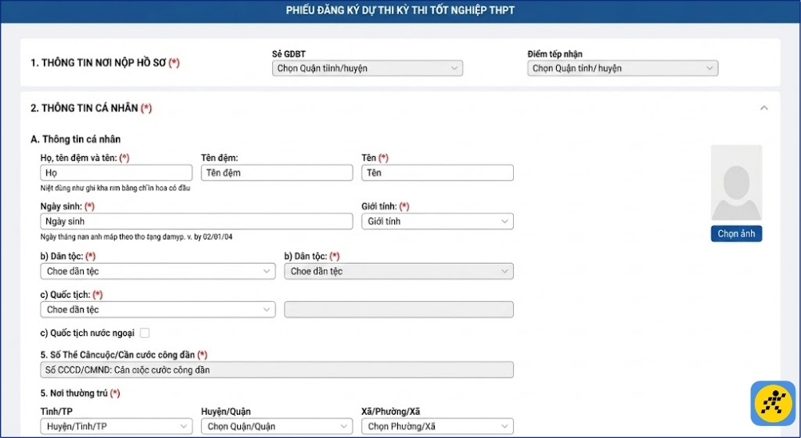The image size is (801, 438).
Task: Click the Số CCCD/CMND input field
Action: [x=276, y=370]
